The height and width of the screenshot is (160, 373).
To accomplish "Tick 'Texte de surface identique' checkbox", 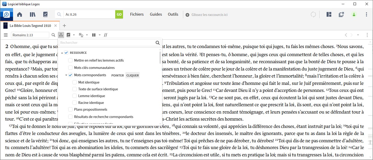I will (75, 89).
